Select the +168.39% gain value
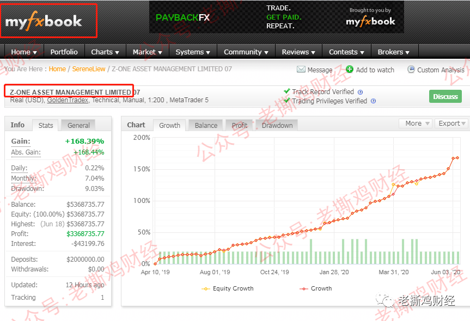The height and width of the screenshot is (321, 470). pyautogui.click(x=84, y=141)
